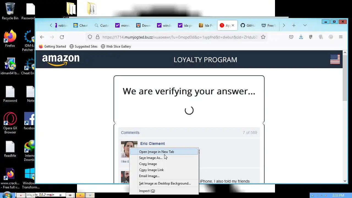The width and height of the screenshot is (352, 198).
Task: Click the Eric Clement commenter name
Action: point(152,144)
